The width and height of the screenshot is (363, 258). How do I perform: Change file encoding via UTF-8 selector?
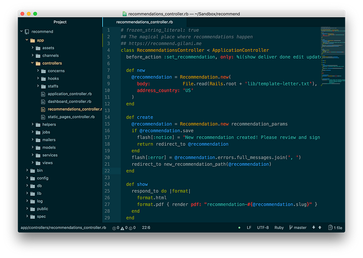(263, 227)
